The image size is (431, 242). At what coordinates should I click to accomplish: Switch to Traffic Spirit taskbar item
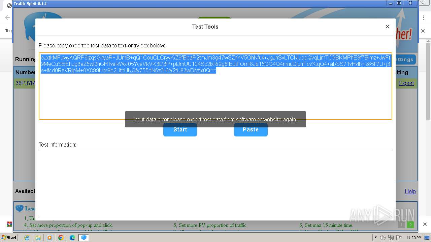click(84, 238)
